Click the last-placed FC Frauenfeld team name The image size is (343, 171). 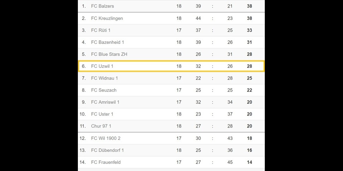[106, 162]
